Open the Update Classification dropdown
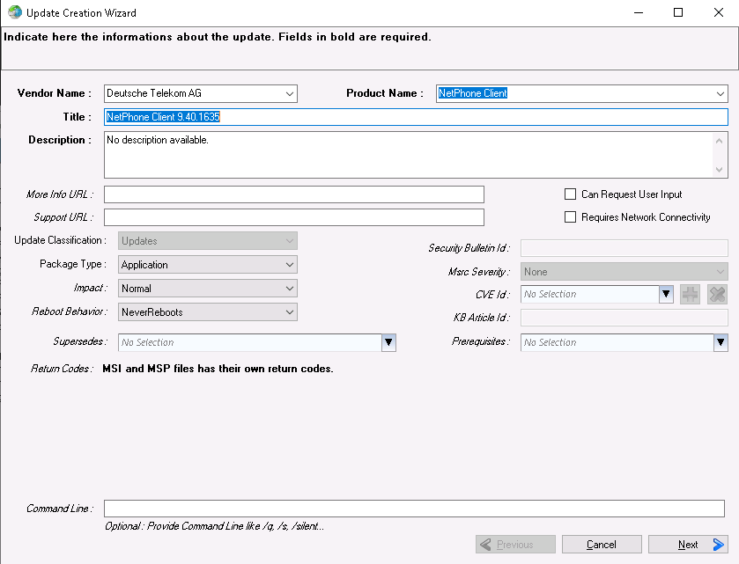The height and width of the screenshot is (564, 739). [x=208, y=241]
